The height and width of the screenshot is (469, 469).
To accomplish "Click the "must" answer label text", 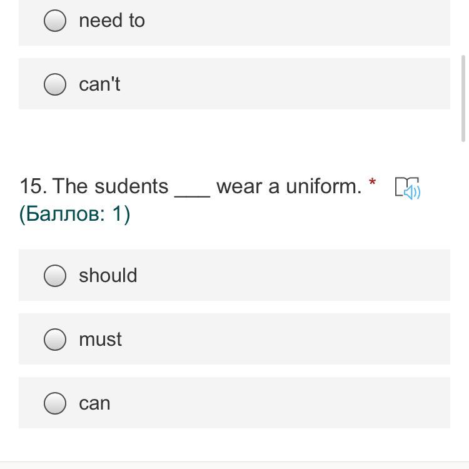I will click(100, 339).
